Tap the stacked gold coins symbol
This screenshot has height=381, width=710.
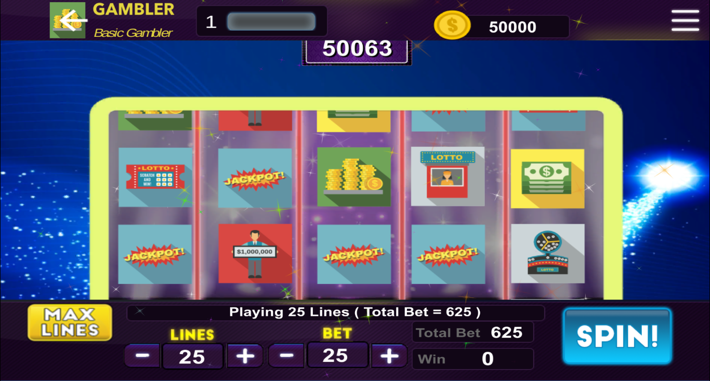354,176
